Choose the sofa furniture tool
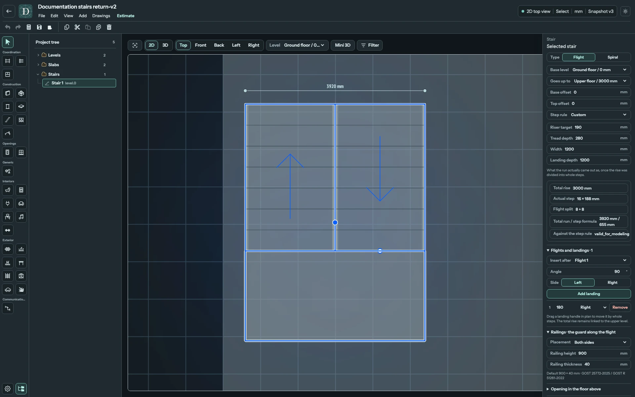 [21, 203]
